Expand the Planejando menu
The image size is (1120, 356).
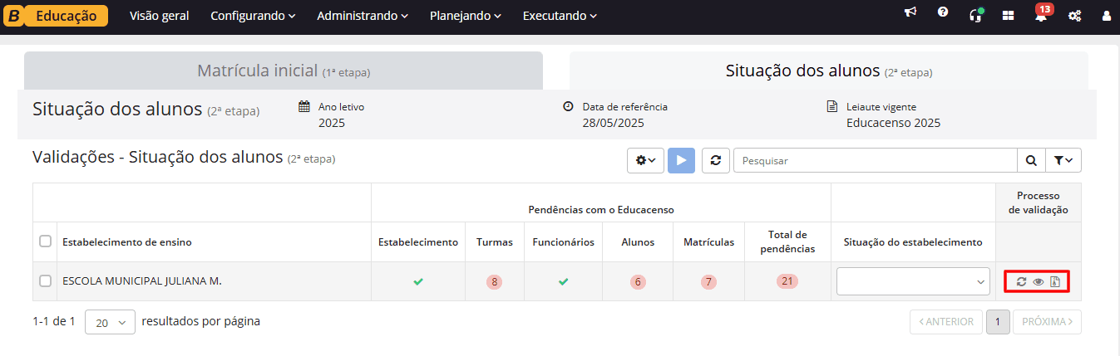tap(466, 16)
